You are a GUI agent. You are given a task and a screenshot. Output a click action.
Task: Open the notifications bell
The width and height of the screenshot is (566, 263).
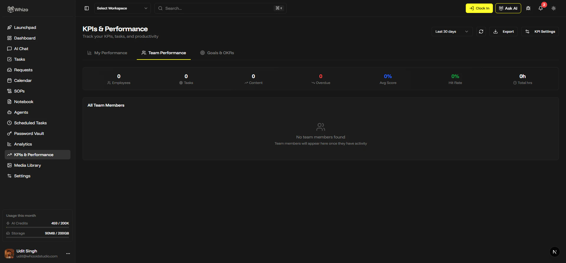541,8
